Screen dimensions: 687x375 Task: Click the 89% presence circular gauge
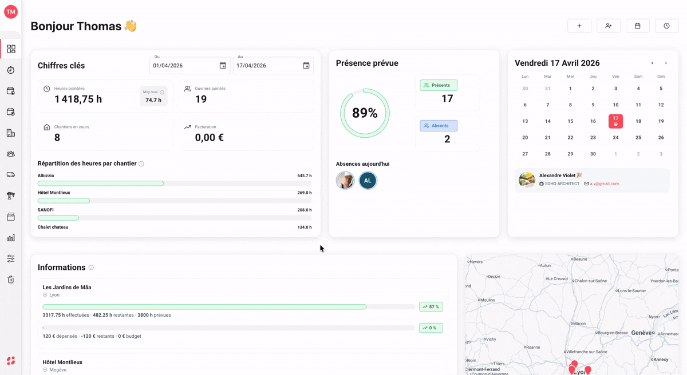(x=365, y=113)
